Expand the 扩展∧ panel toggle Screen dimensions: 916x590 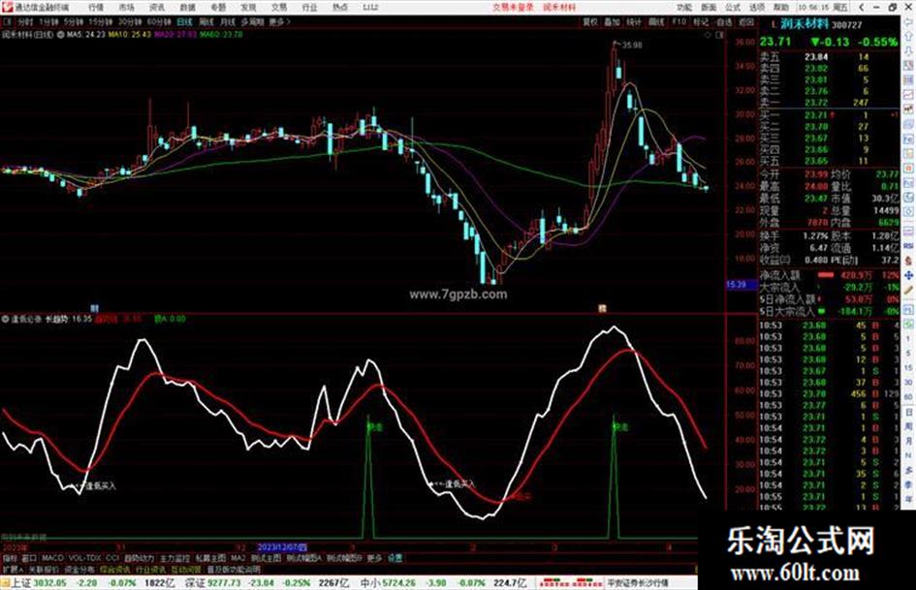[13, 569]
